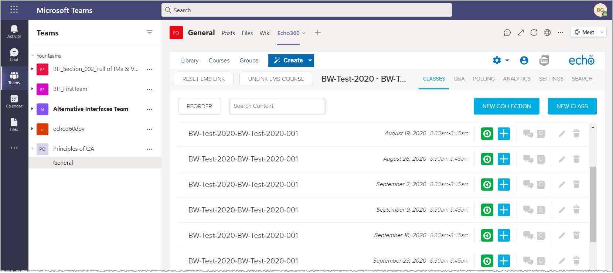
Task: Switch to the Posts tab
Action: coord(228,33)
